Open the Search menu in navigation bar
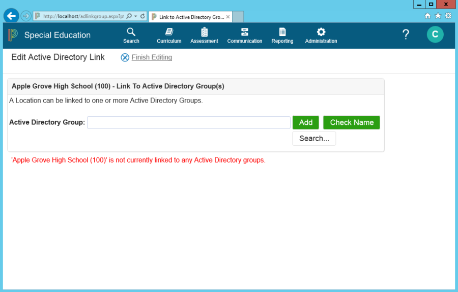Viewport: 458px width, 292px height. [x=131, y=35]
